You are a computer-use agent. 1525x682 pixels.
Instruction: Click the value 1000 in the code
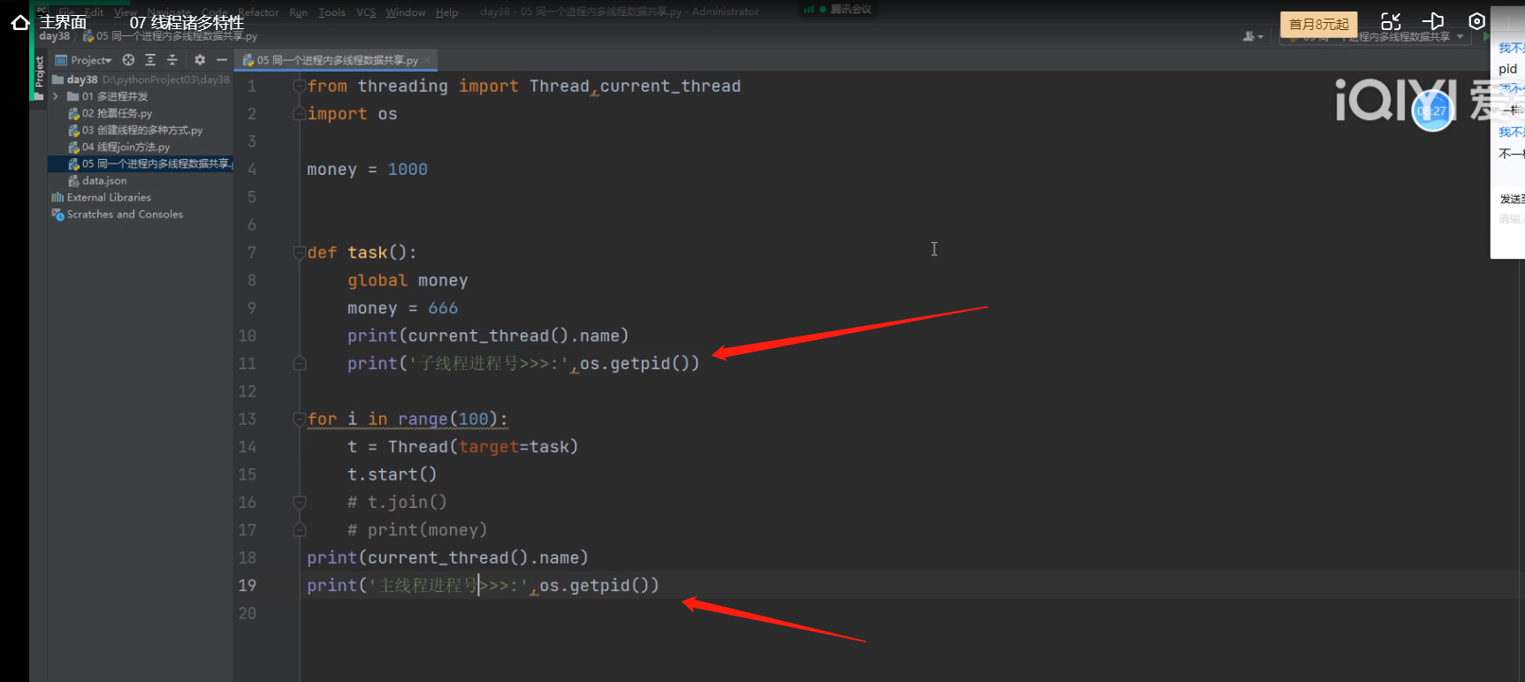(408, 170)
